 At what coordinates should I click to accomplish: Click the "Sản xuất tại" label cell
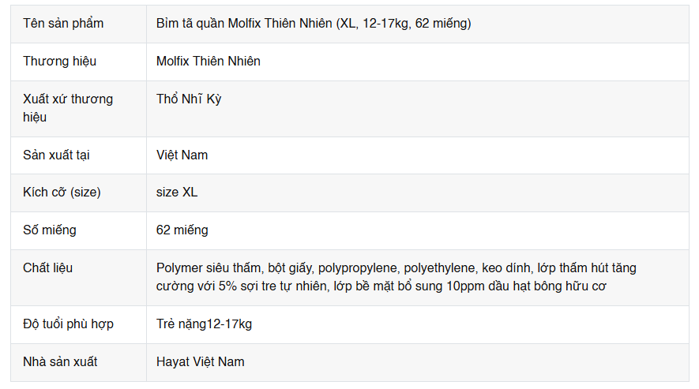pos(56,155)
